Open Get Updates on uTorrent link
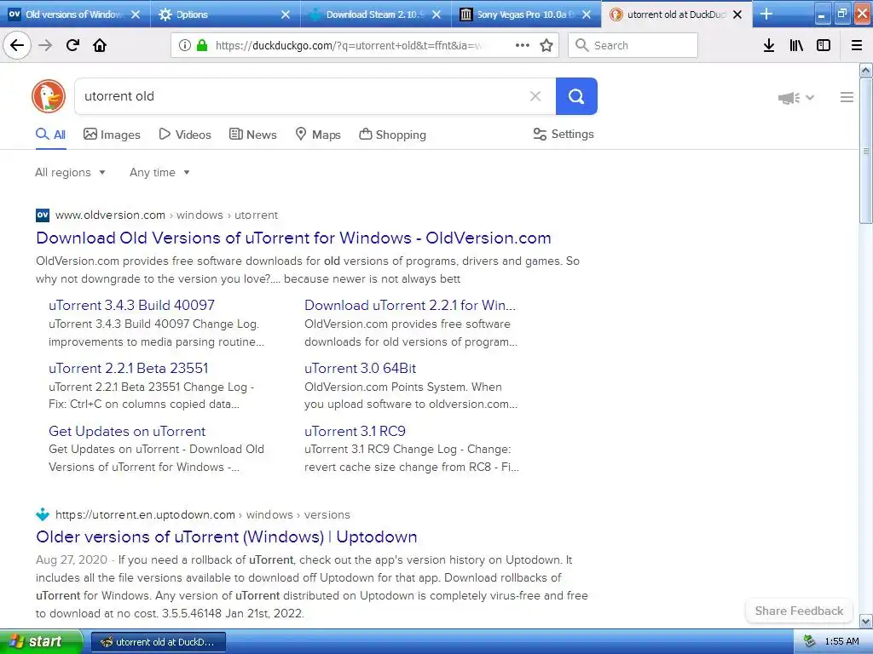Image resolution: width=873 pixels, height=654 pixels. click(127, 431)
